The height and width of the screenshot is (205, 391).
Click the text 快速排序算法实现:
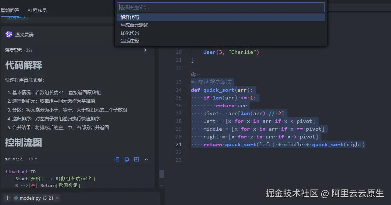click(x=25, y=80)
